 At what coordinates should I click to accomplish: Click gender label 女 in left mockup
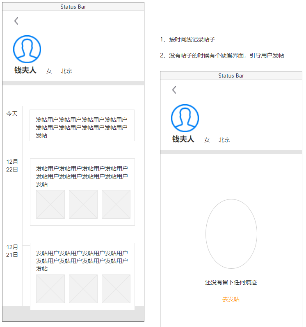(49, 71)
